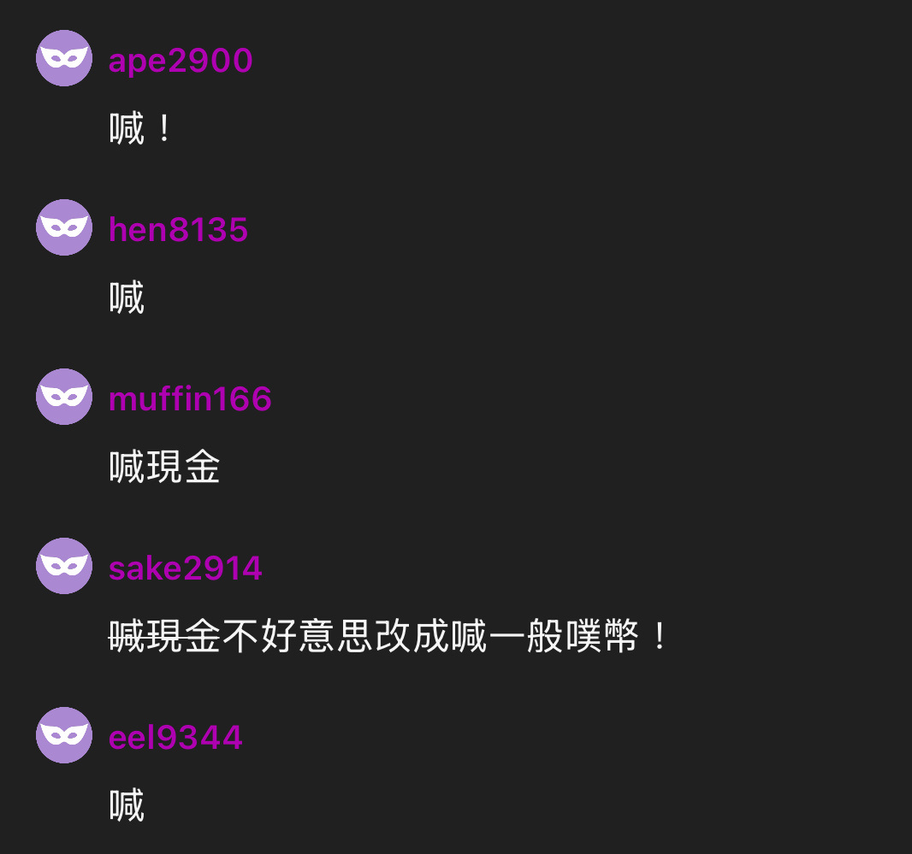Image resolution: width=912 pixels, height=854 pixels.
Task: Open the muffin166 username link
Action: point(190,398)
